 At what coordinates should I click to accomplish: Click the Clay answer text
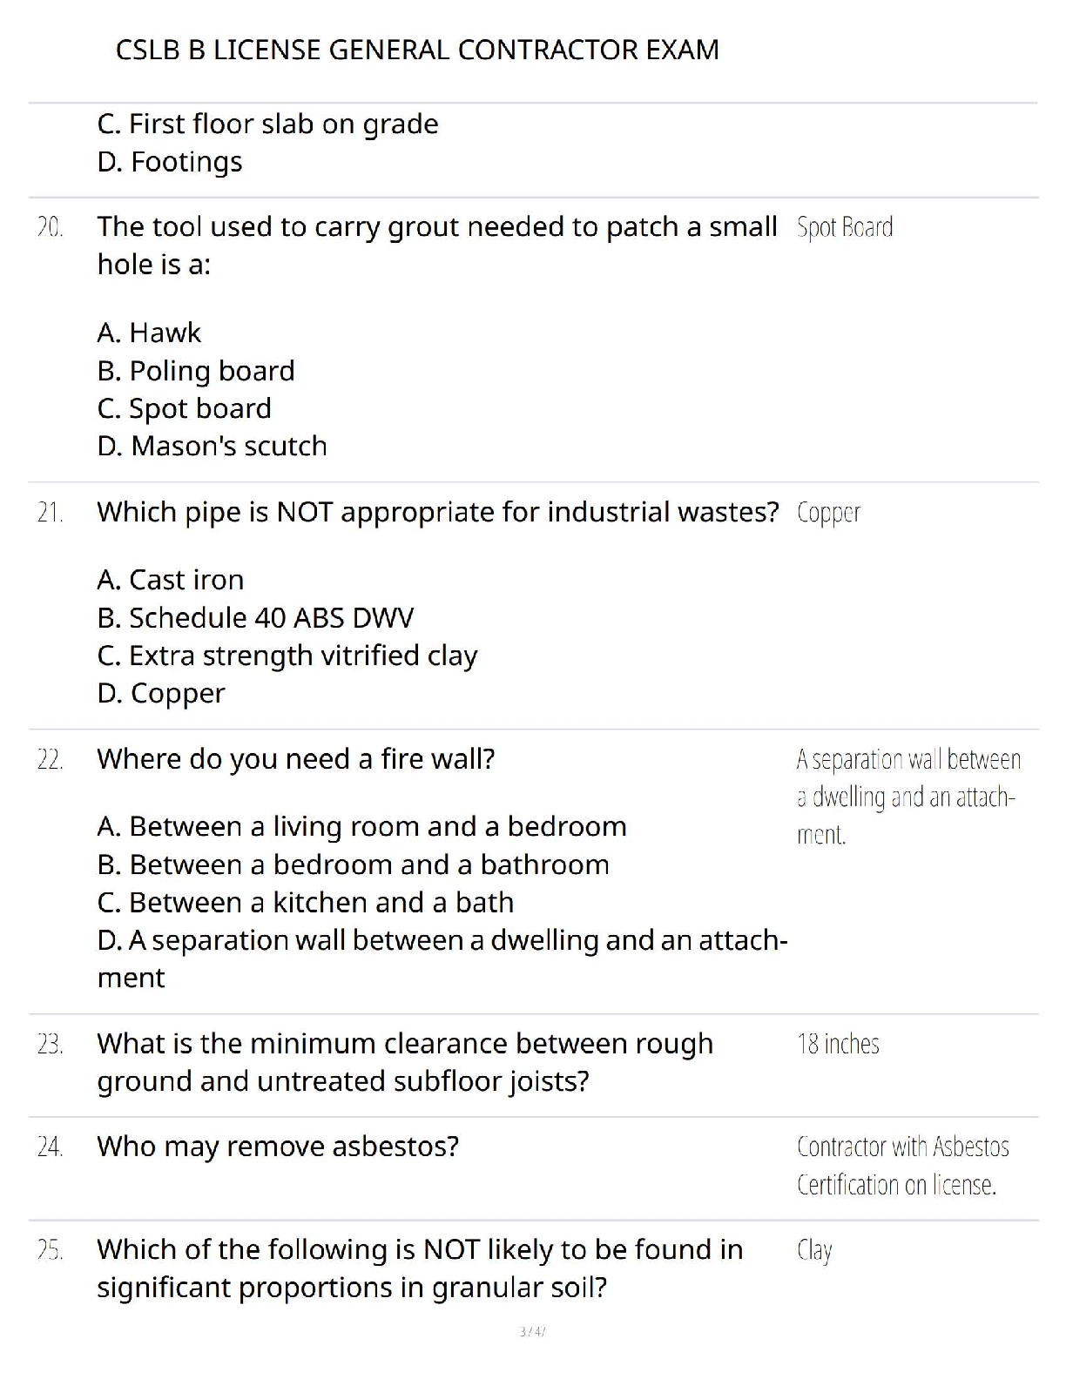pyautogui.click(x=814, y=1250)
